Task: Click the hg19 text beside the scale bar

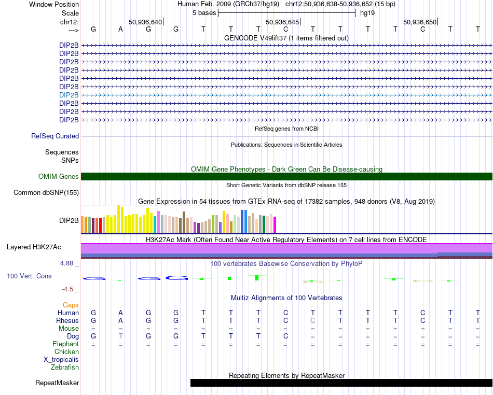Action: (x=367, y=13)
